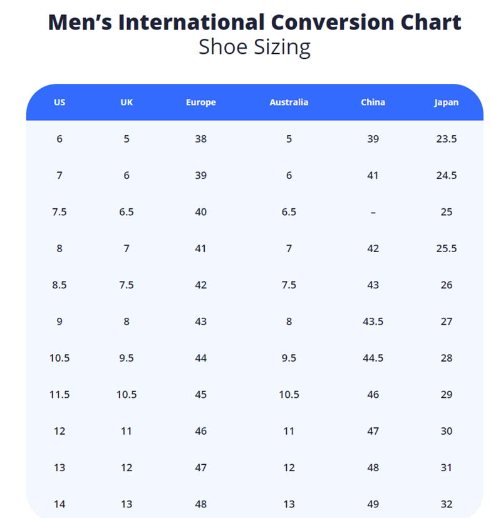Select the Europe size 38 cell

(200, 139)
